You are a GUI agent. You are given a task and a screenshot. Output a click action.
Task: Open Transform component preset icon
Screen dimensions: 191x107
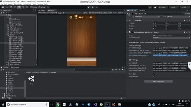(x=187, y=20)
